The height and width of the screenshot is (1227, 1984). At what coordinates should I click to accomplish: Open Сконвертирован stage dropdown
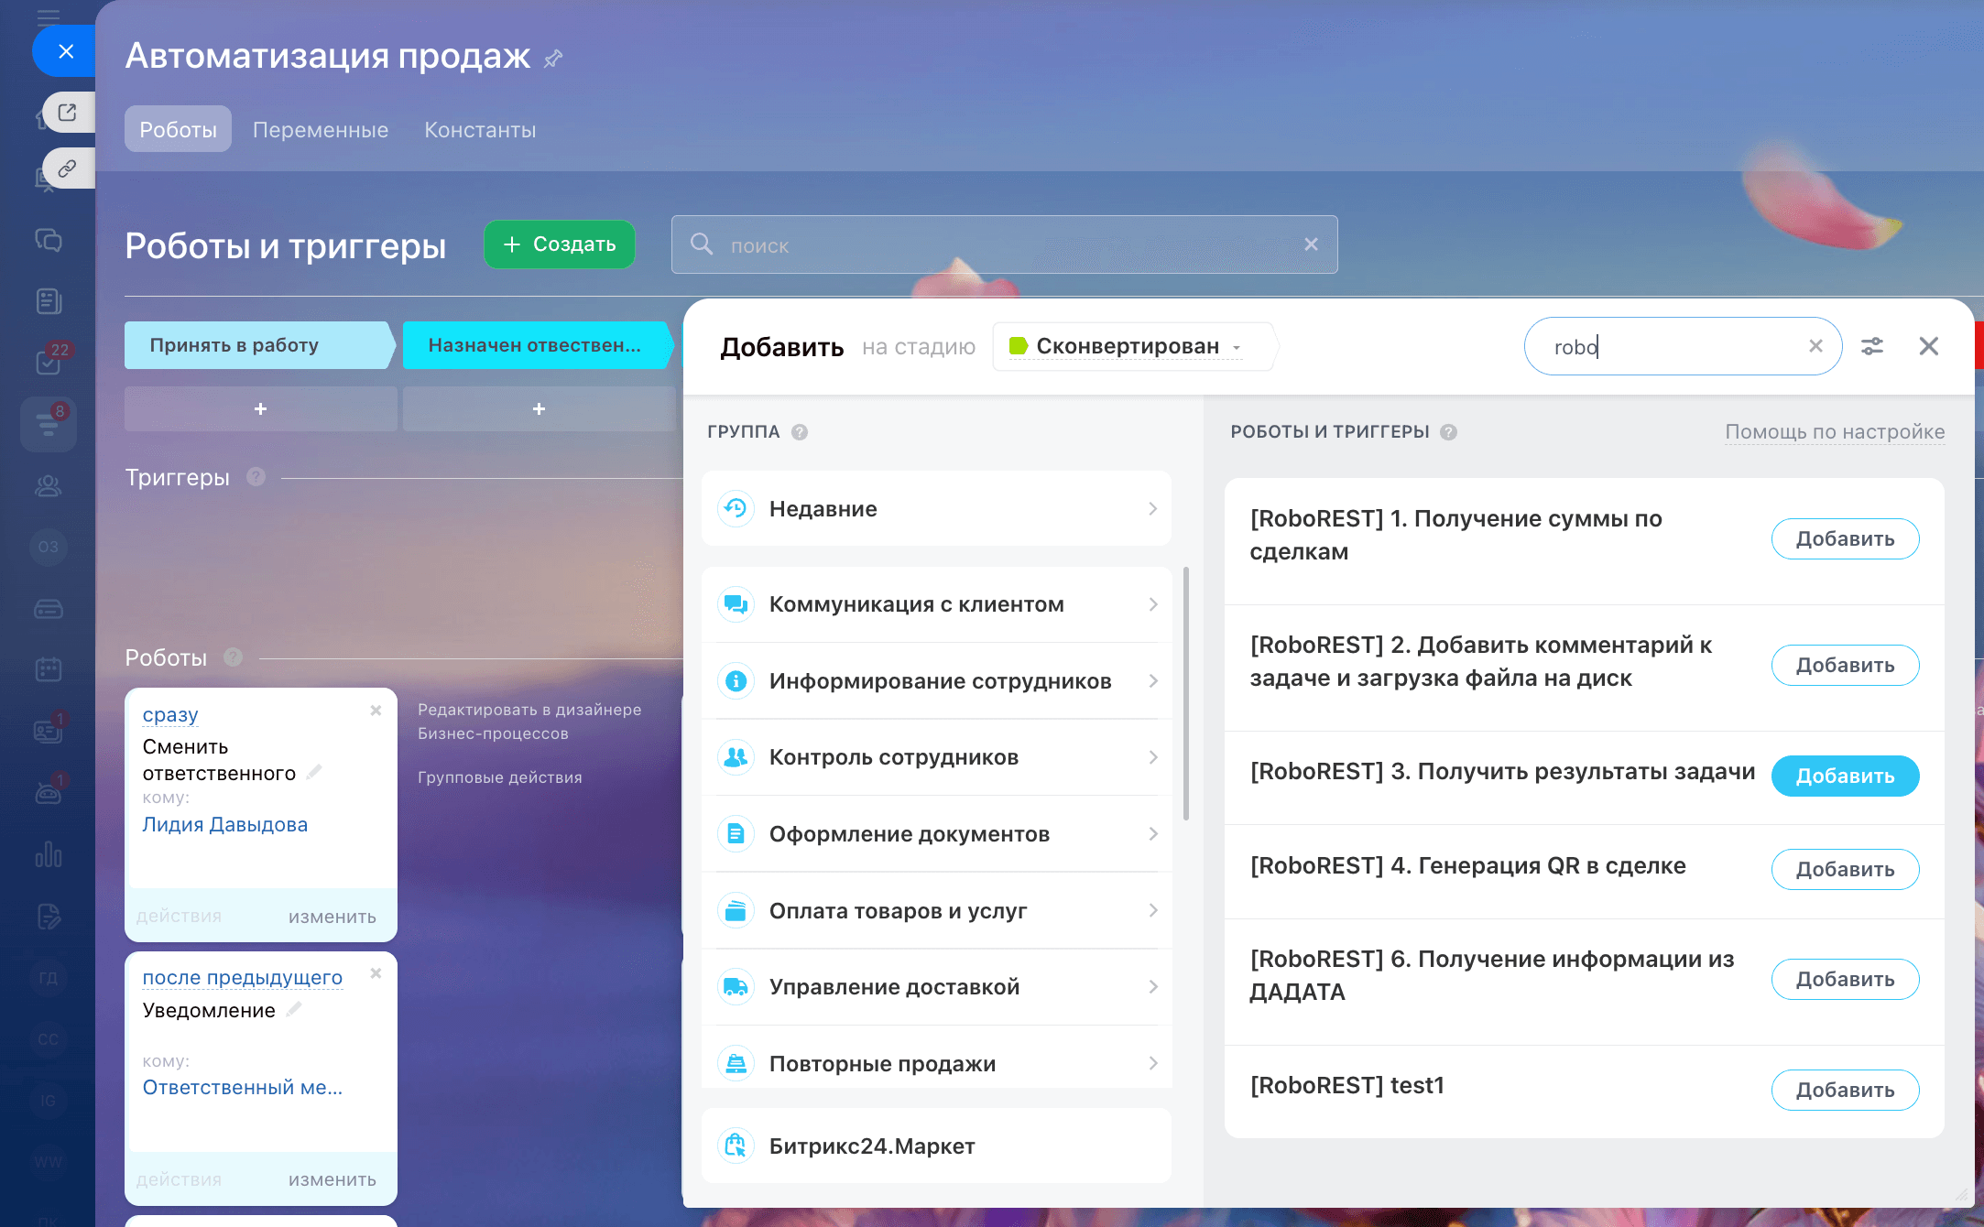[x=1133, y=346]
